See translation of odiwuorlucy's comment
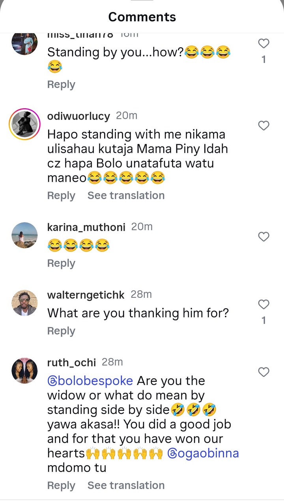The height and width of the screenshot is (504, 284). pyautogui.click(x=126, y=196)
